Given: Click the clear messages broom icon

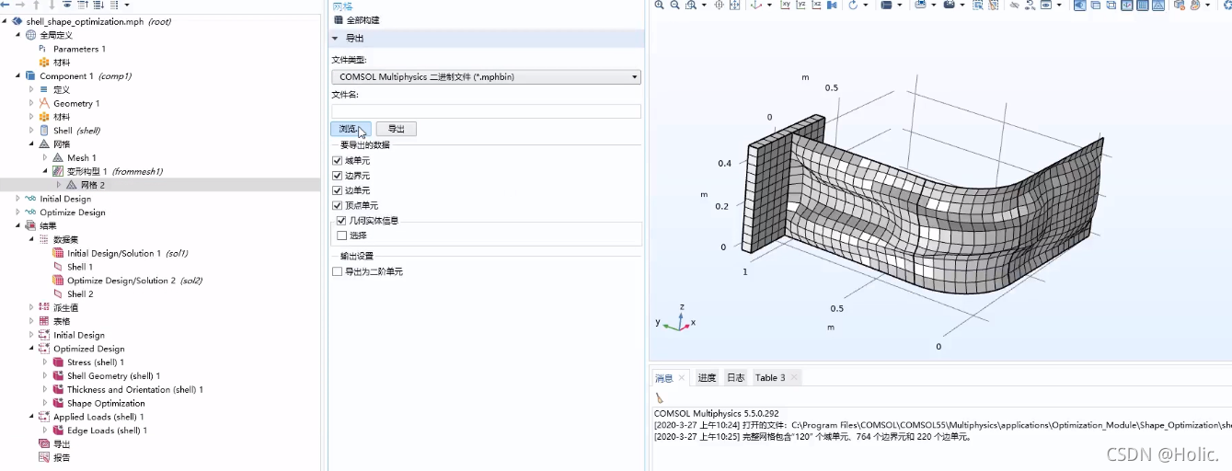Looking at the screenshot, I should pyautogui.click(x=660, y=397).
